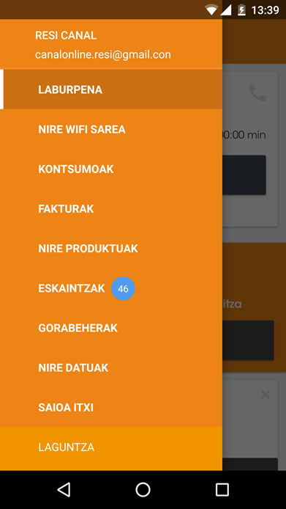
Task: Tap the RESI CANAL account header
Action: click(66, 35)
